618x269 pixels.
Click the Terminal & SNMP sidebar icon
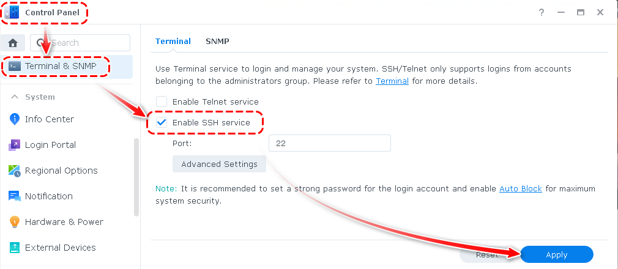pyautogui.click(x=15, y=66)
